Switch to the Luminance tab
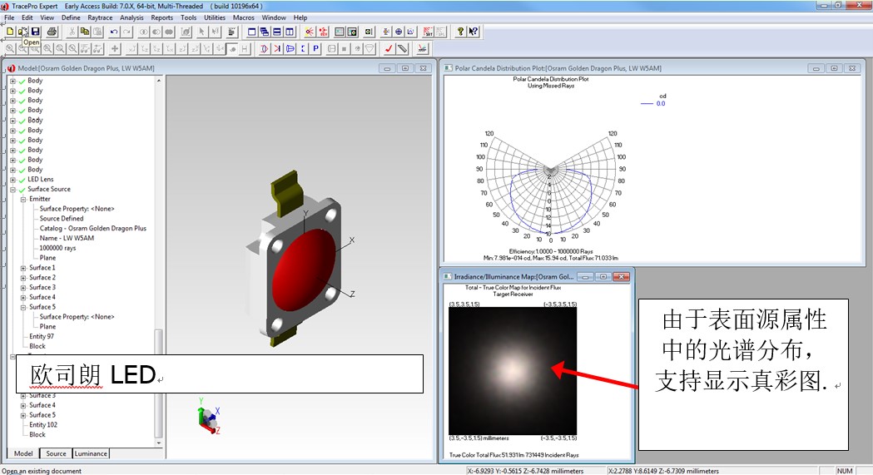 [x=91, y=453]
